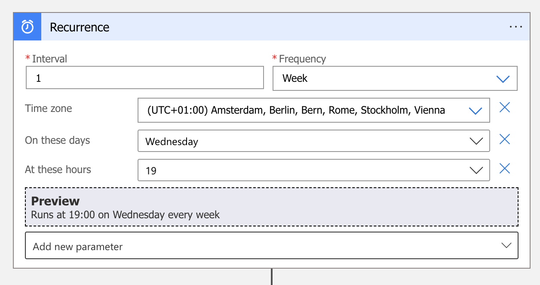Click the chevron in At these hours field

click(x=476, y=170)
